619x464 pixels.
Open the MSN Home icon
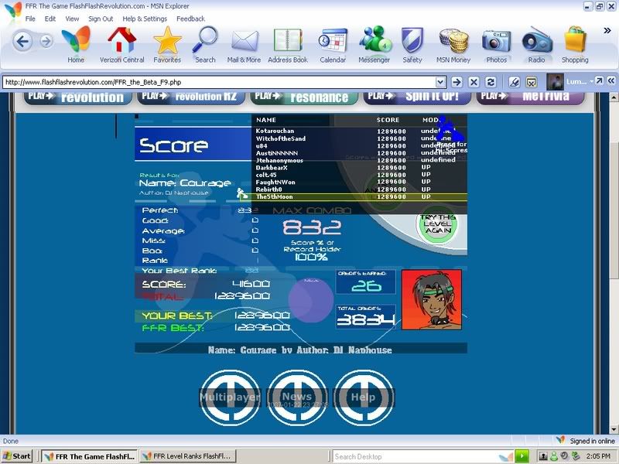click(x=76, y=43)
